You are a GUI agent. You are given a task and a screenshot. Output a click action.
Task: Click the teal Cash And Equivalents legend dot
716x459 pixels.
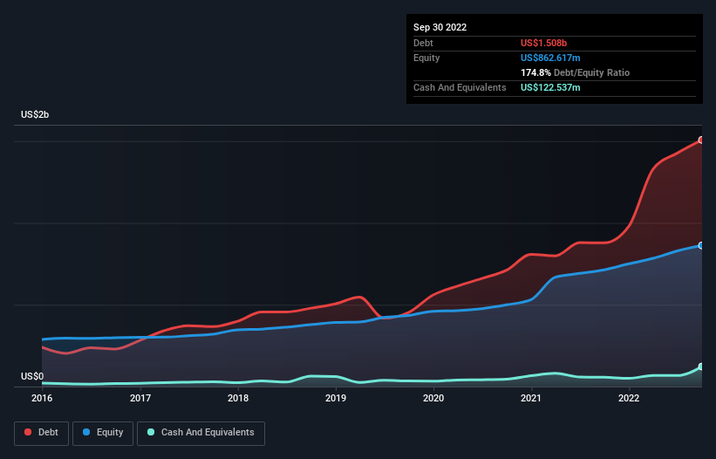point(151,432)
